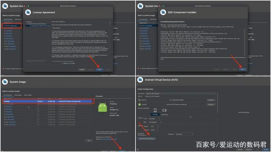The height and width of the screenshot is (152, 271).
Task: Click the Android Studio logo in SDK Component Installer
Action: (163, 12)
